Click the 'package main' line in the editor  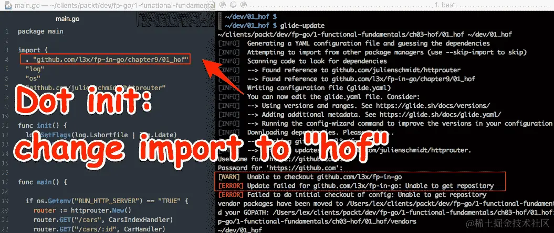40,31
